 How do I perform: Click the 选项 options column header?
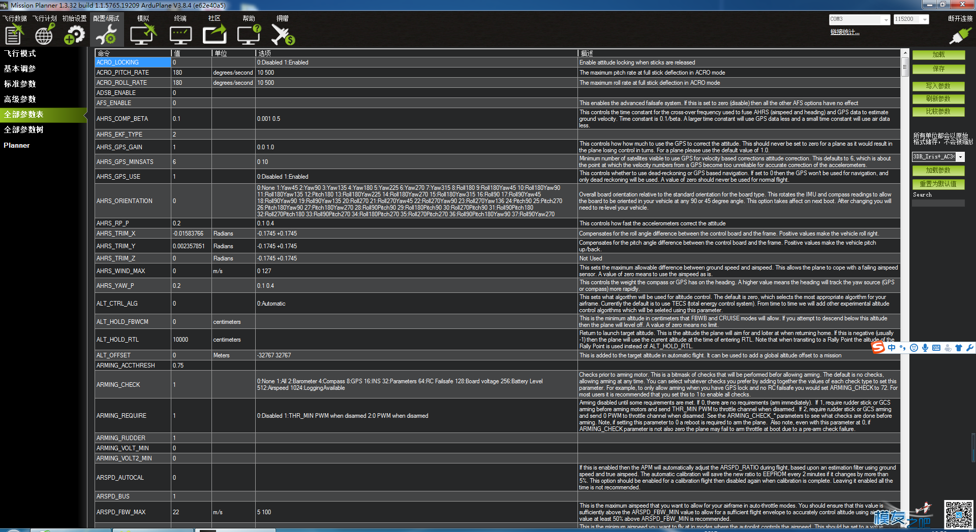coord(416,53)
